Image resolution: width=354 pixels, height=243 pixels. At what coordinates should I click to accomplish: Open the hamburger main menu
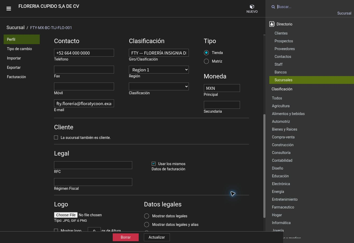9,9
